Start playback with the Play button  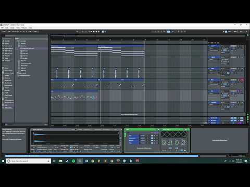click(x=91, y=32)
